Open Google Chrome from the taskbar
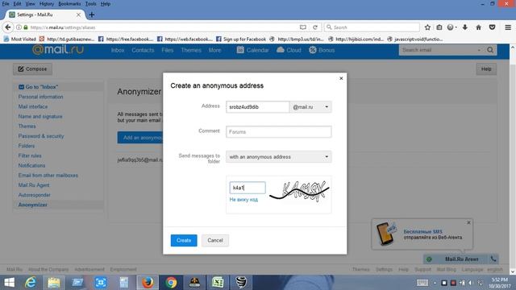The height and width of the screenshot is (290, 516). 171,283
